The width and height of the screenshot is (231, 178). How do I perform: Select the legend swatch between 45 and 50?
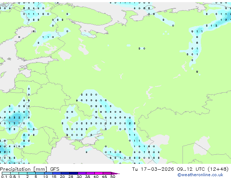coord(107,173)
